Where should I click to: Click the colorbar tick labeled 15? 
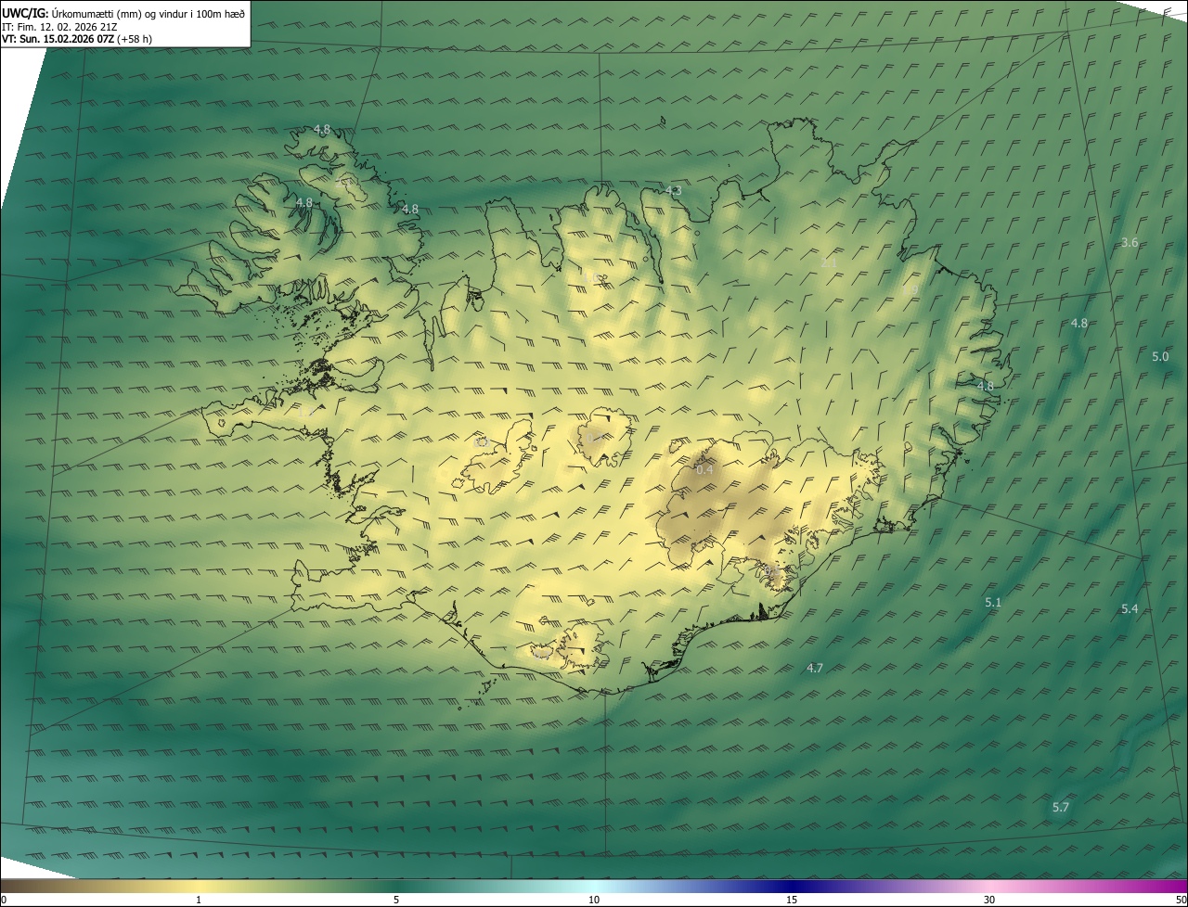pyautogui.click(x=792, y=901)
